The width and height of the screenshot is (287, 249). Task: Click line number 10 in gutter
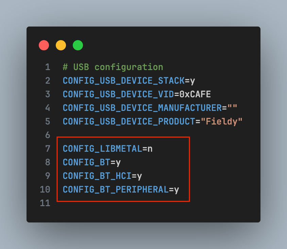(45, 189)
